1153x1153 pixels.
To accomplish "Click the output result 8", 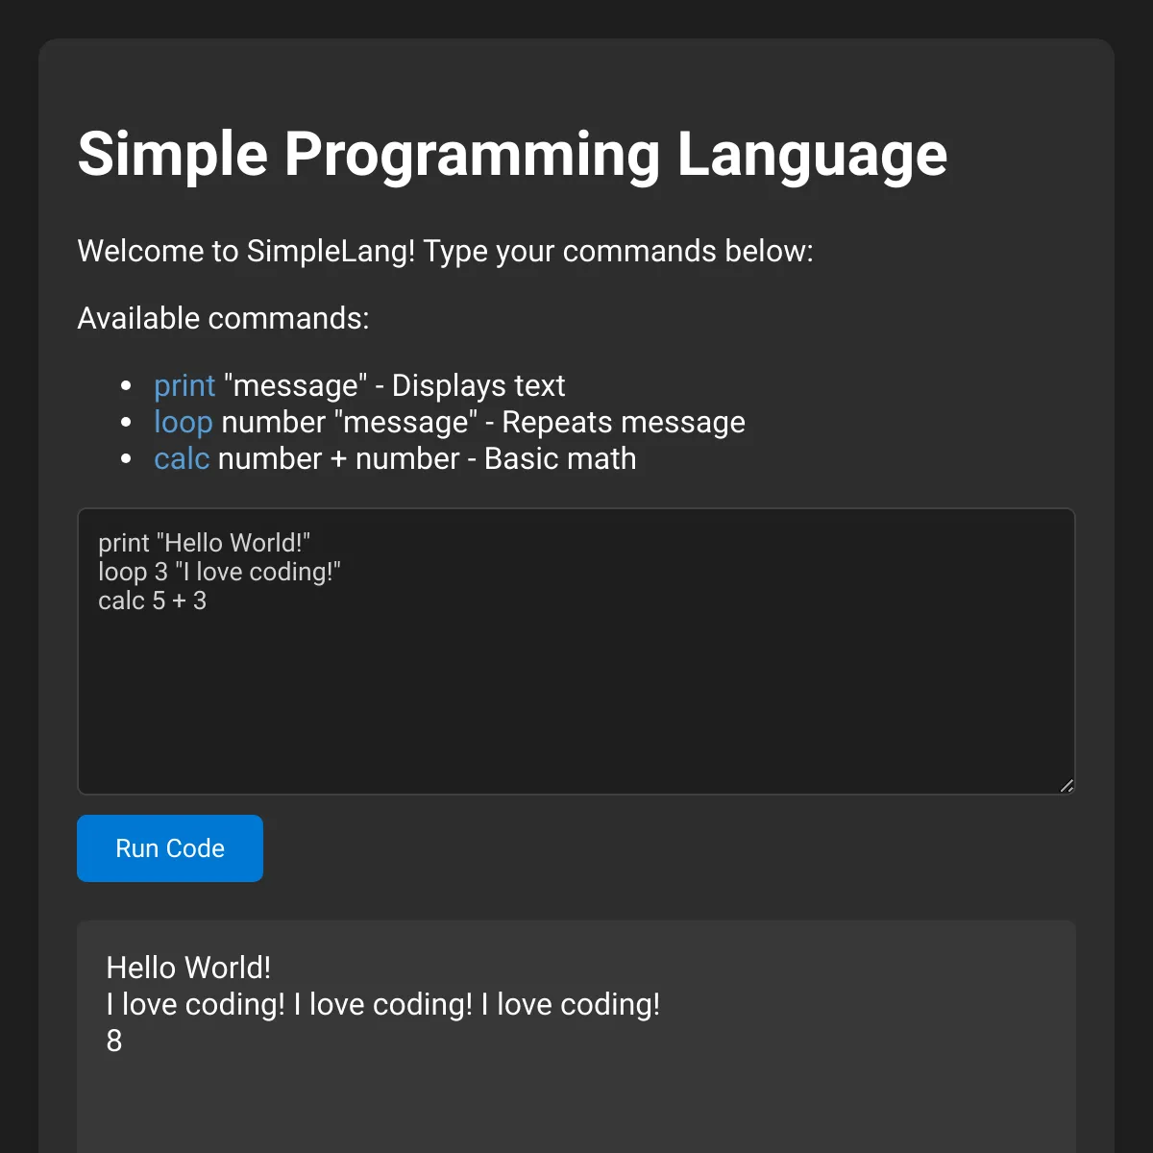I will [114, 1041].
